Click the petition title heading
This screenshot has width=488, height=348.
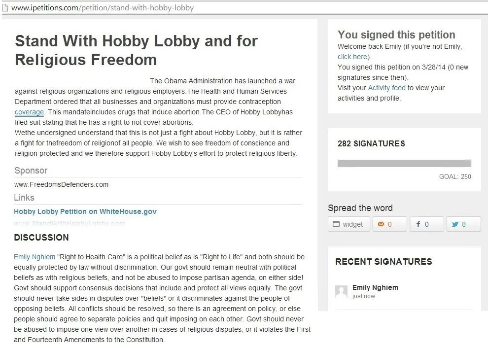[x=136, y=50]
